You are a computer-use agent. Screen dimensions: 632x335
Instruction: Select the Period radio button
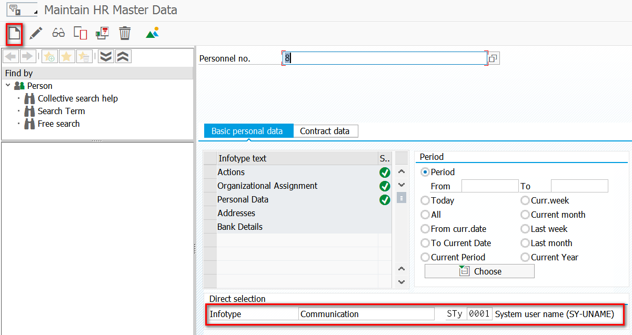click(x=425, y=172)
